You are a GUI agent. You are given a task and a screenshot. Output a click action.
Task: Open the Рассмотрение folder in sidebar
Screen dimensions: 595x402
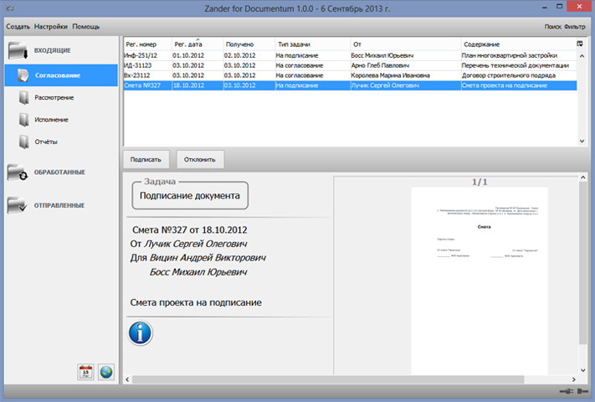coord(54,97)
